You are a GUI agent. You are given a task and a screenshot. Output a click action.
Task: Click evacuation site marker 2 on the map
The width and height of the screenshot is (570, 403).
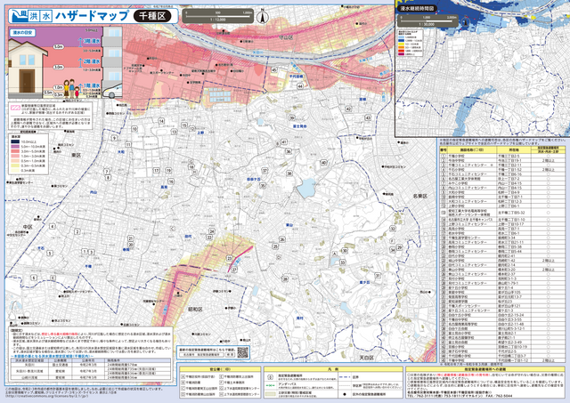click(x=77, y=231)
